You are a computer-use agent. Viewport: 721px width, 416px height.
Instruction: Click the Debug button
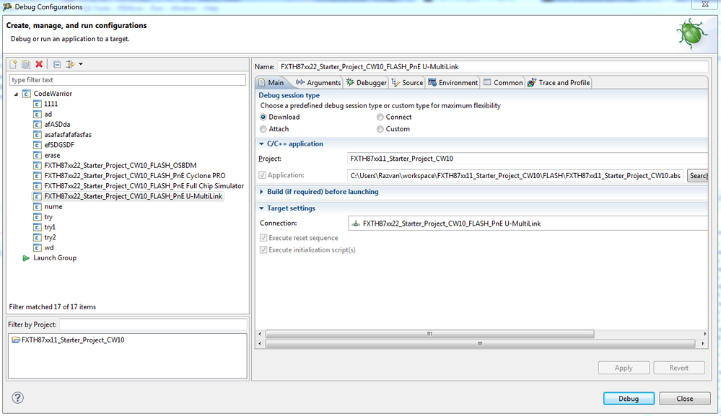(629, 399)
